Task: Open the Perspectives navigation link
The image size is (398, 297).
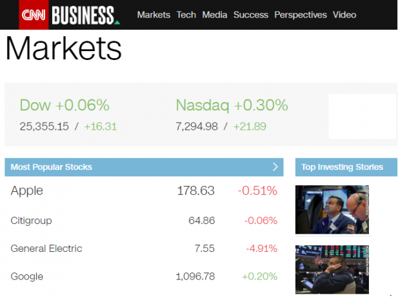Action: (301, 15)
